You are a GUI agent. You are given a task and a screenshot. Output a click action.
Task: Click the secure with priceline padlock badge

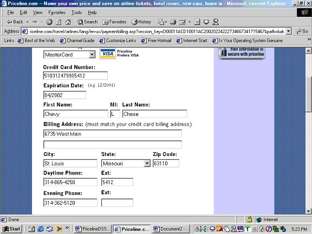242,53
